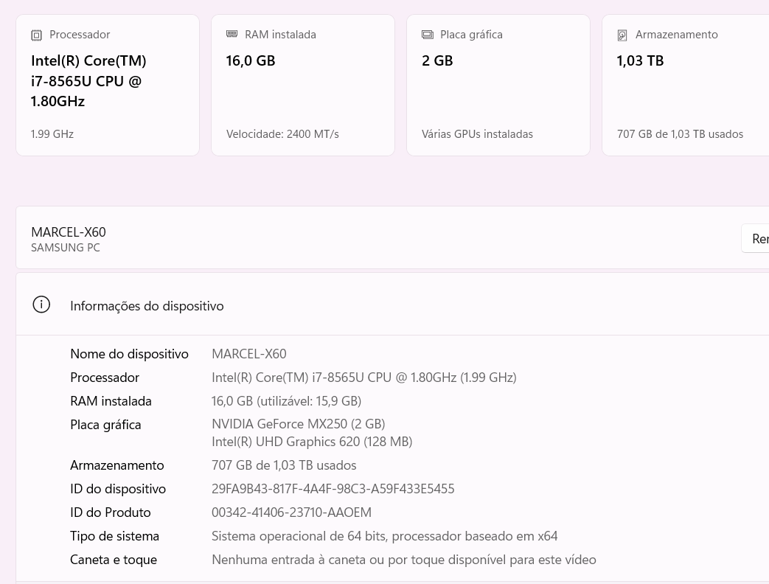Click the 707 GB de 1,03 TB usados card text
Viewport: 769px width, 584px height.
[x=680, y=134]
